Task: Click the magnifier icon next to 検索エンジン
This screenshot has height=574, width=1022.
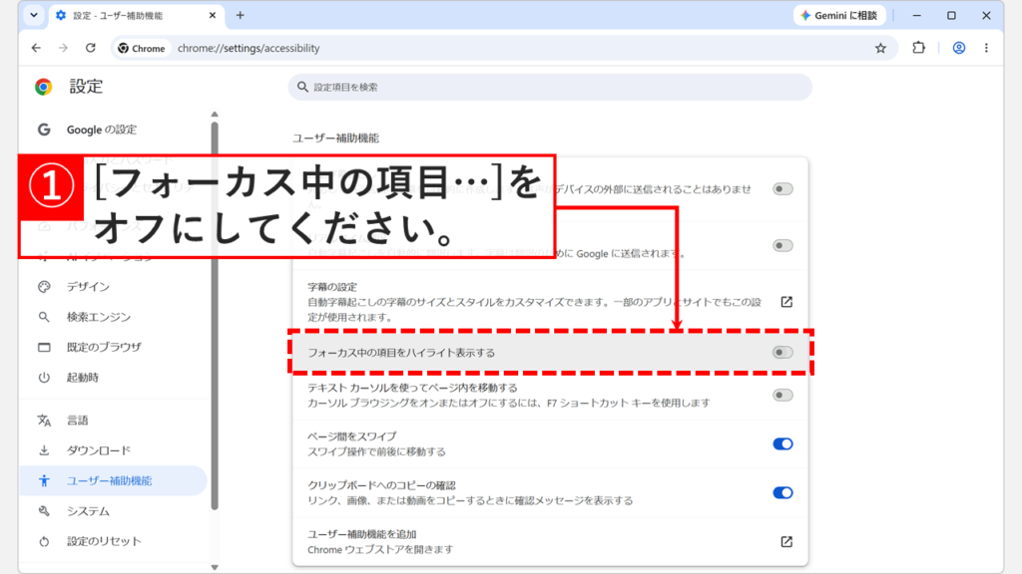Action: 44,317
